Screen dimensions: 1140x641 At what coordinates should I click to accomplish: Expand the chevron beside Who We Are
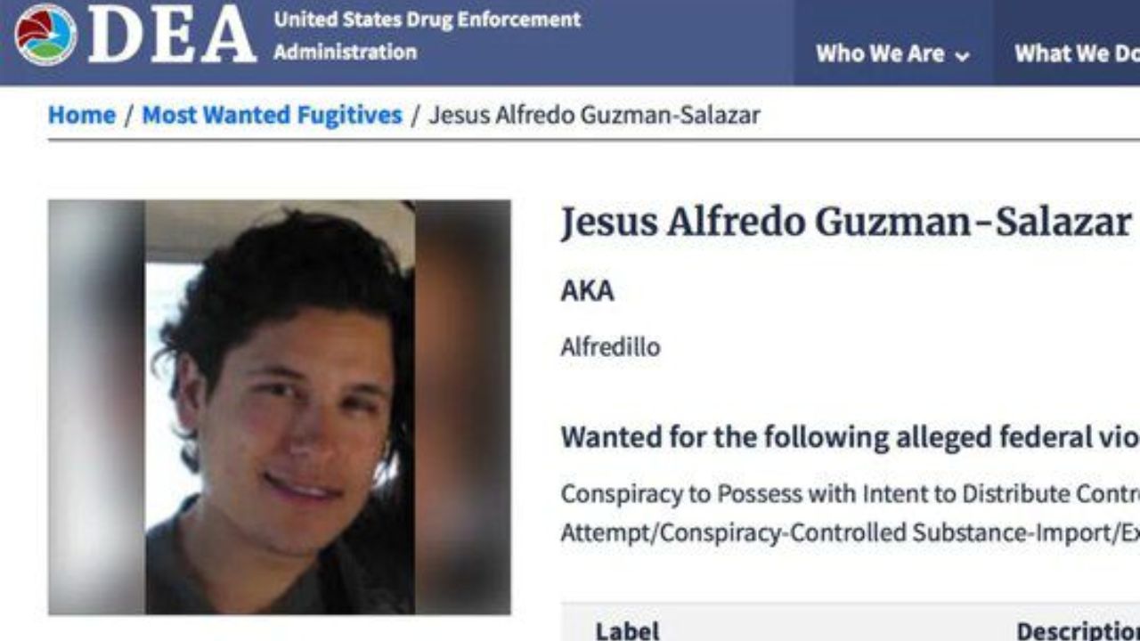962,56
